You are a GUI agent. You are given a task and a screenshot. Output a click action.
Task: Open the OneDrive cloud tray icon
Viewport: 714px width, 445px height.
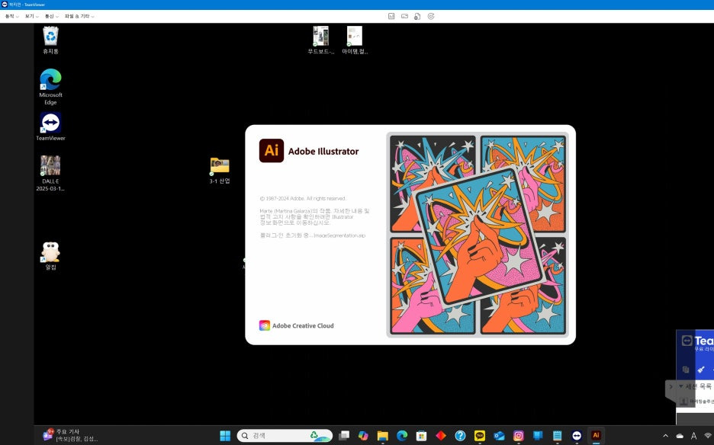click(680, 435)
